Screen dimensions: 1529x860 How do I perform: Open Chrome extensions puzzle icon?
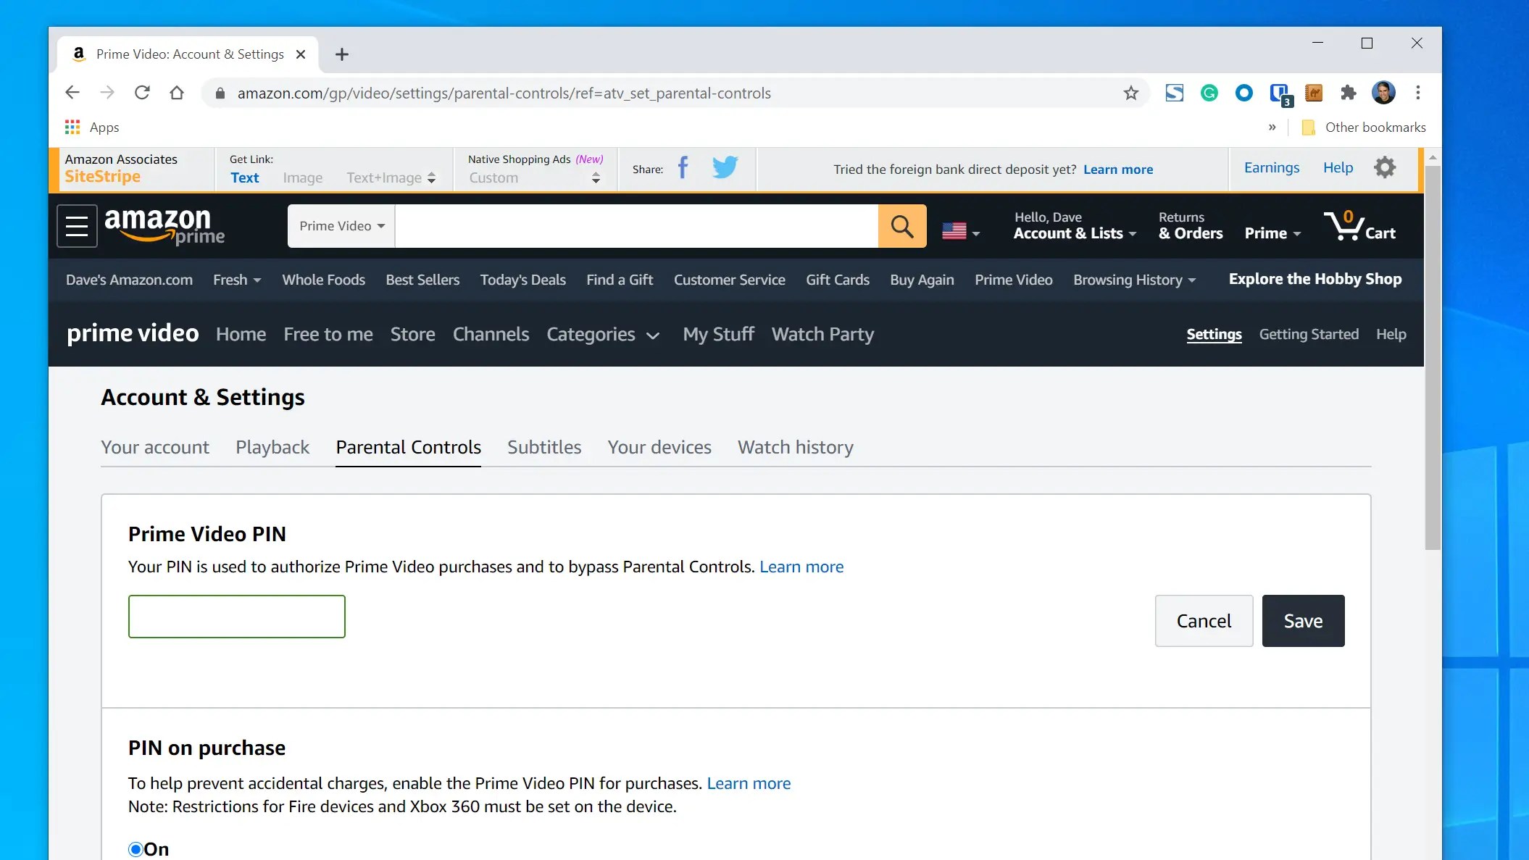point(1348,93)
